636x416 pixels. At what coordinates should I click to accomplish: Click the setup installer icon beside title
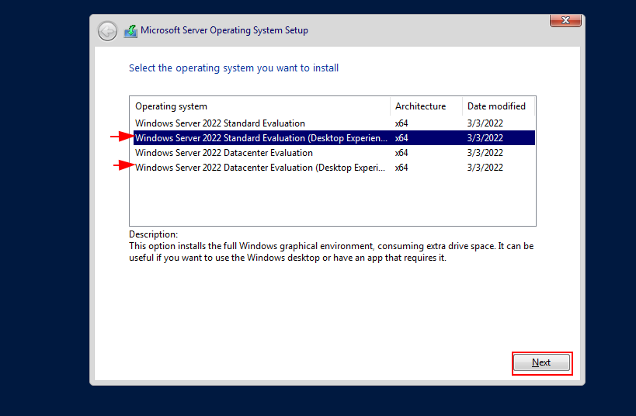pyautogui.click(x=130, y=31)
